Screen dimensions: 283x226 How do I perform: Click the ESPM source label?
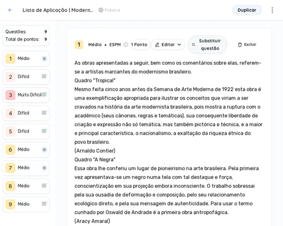(x=115, y=45)
